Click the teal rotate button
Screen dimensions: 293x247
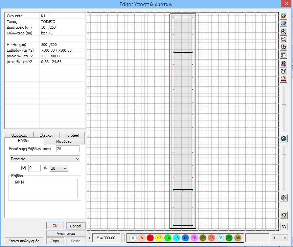[284, 139]
